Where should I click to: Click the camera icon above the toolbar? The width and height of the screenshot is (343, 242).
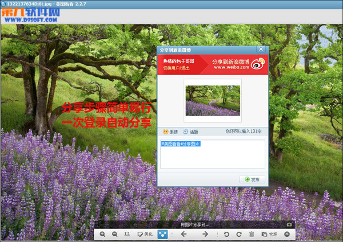tap(289, 224)
